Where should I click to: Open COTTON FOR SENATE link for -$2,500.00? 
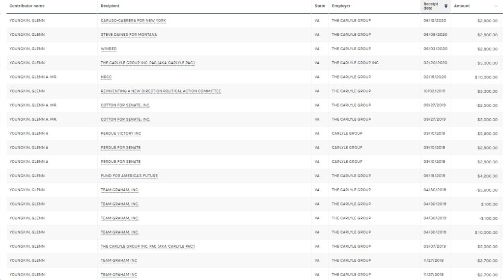pyautogui.click(x=125, y=105)
